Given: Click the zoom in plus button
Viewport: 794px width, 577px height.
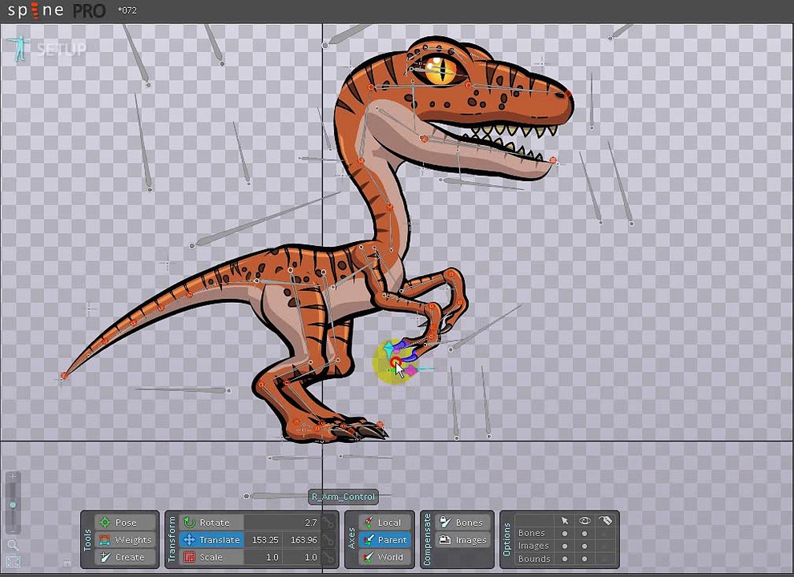Looking at the screenshot, I should pyautogui.click(x=13, y=477).
